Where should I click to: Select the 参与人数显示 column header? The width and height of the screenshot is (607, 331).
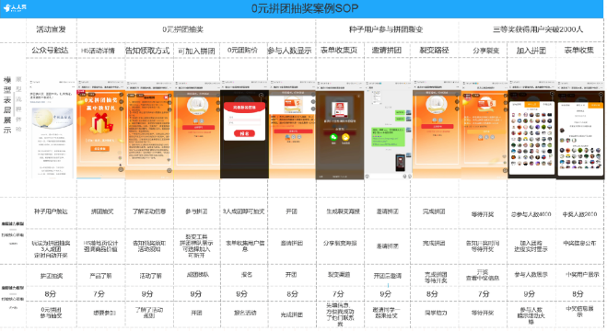[x=289, y=51]
